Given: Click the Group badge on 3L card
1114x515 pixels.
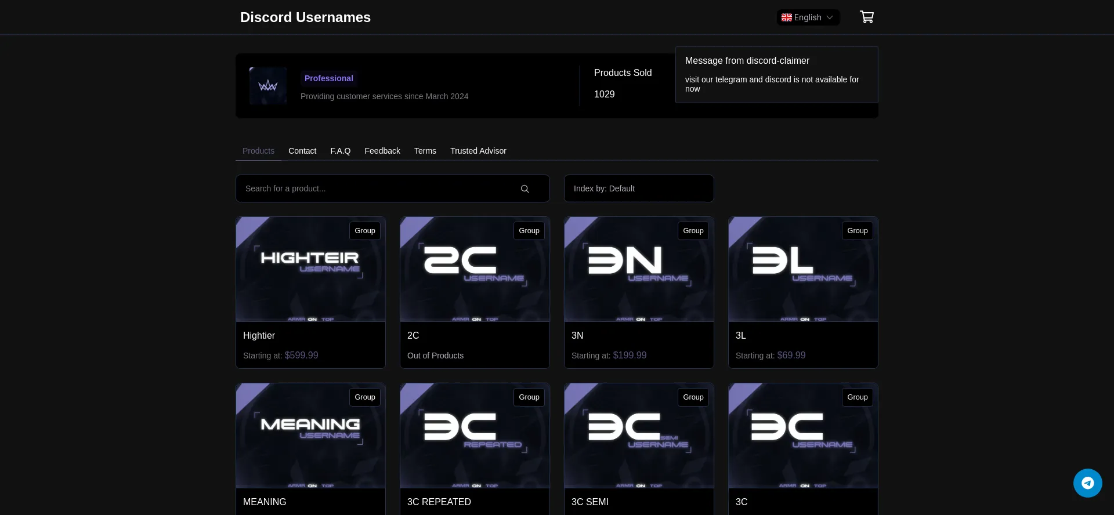Looking at the screenshot, I should tap(858, 231).
